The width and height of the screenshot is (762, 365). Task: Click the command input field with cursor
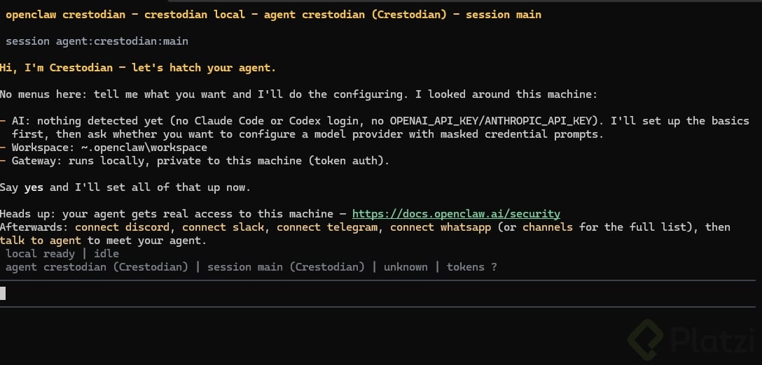tap(377, 293)
